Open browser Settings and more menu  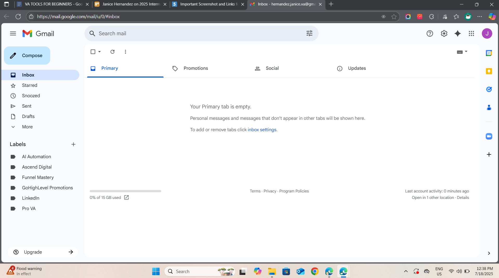point(480,17)
